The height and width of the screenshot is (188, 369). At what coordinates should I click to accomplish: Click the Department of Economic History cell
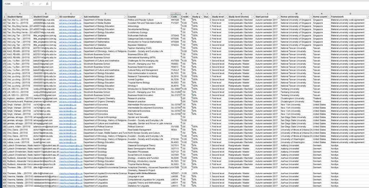(105, 89)
